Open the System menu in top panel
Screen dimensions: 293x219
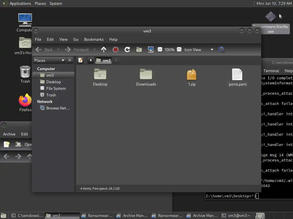56,3
